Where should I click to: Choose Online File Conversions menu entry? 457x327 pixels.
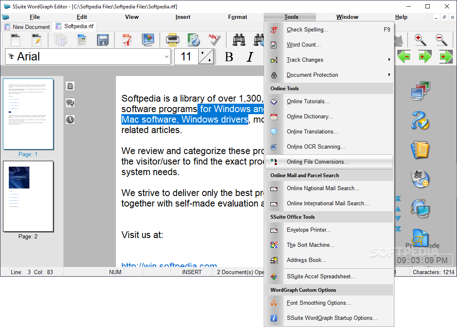[329, 162]
